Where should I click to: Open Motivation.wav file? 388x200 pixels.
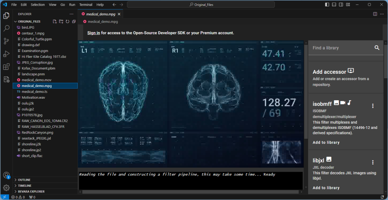(x=33, y=98)
